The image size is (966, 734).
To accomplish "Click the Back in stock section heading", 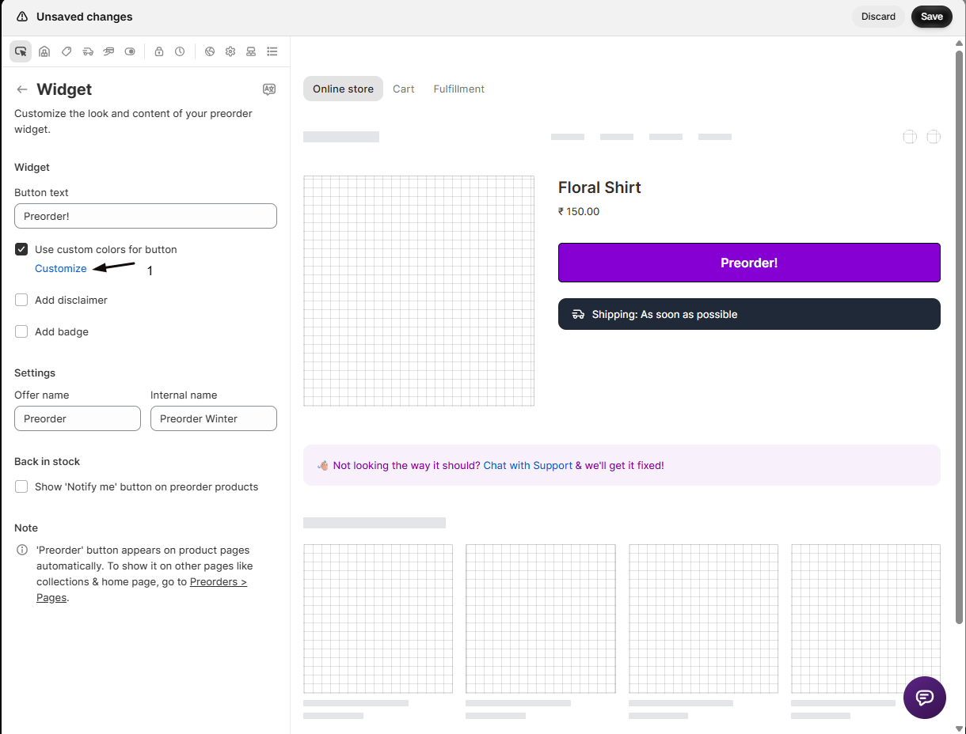I will [x=48, y=461].
